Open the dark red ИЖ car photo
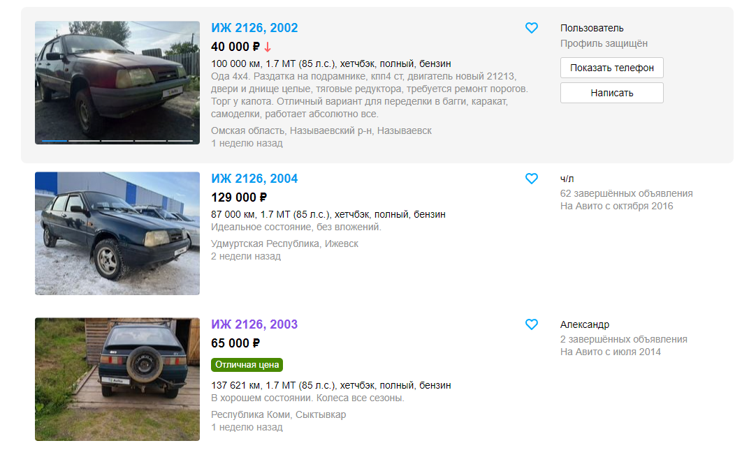742x457 pixels. coord(117,83)
